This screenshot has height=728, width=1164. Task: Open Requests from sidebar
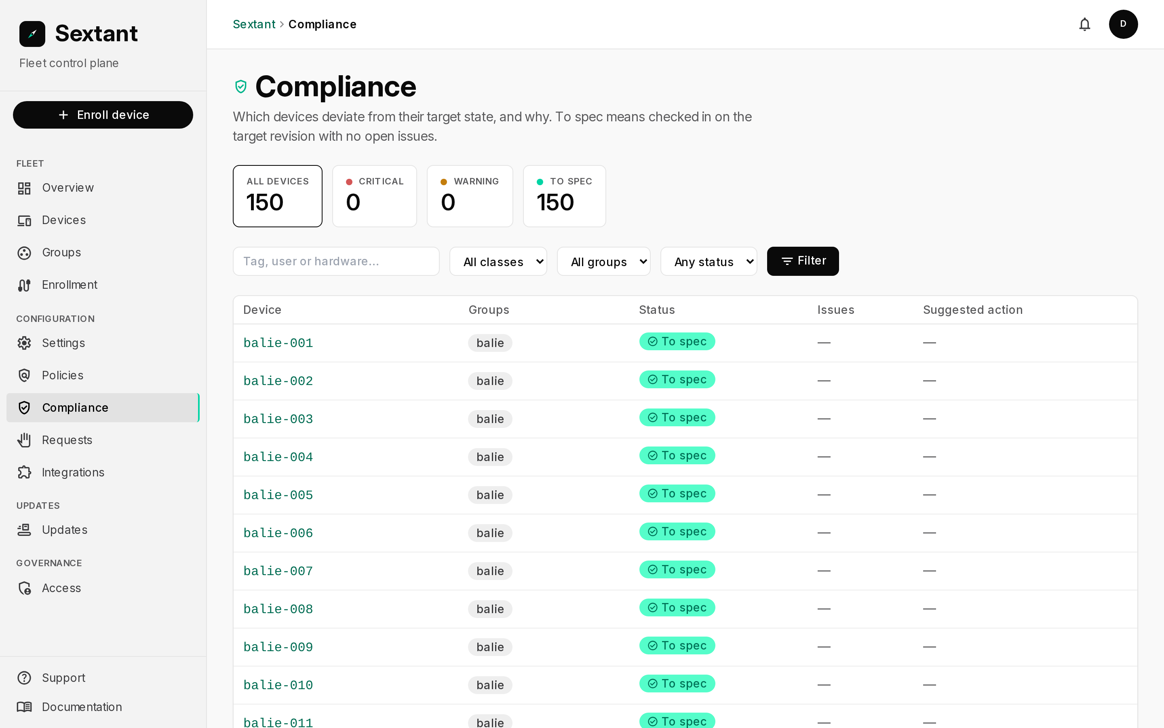pos(103,440)
